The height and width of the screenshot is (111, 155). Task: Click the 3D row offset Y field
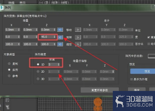click(x=89, y=79)
